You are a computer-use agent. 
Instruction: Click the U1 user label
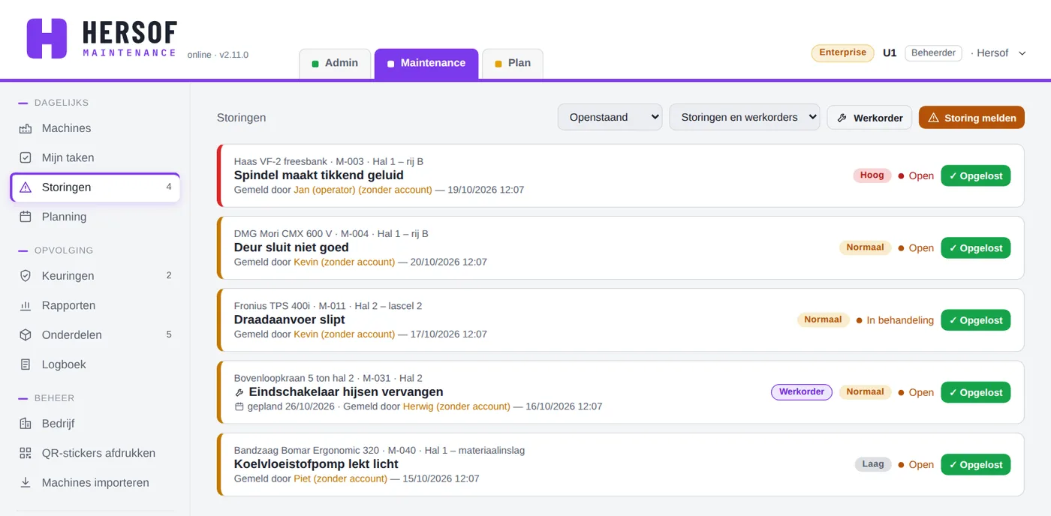pos(890,53)
